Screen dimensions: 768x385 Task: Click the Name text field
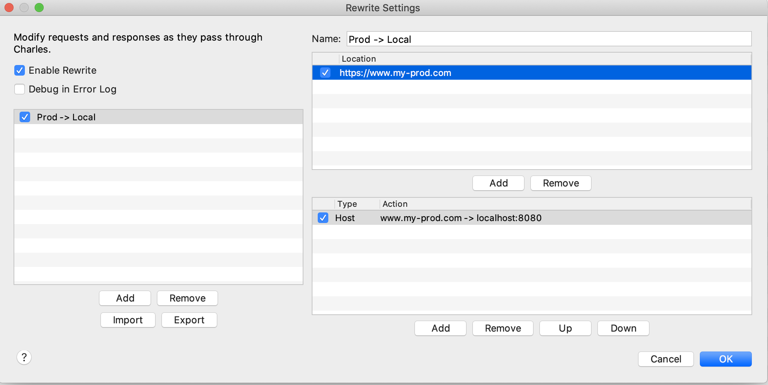549,39
